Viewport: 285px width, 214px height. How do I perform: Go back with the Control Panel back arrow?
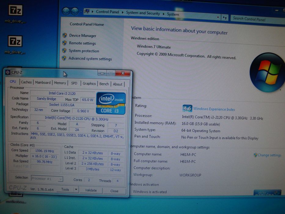pyautogui.click(x=66, y=11)
